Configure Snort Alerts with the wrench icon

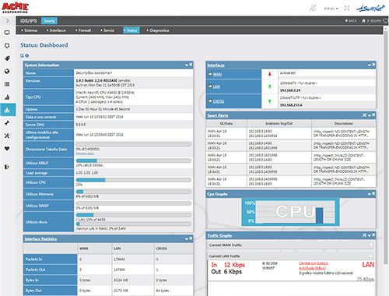[364, 115]
